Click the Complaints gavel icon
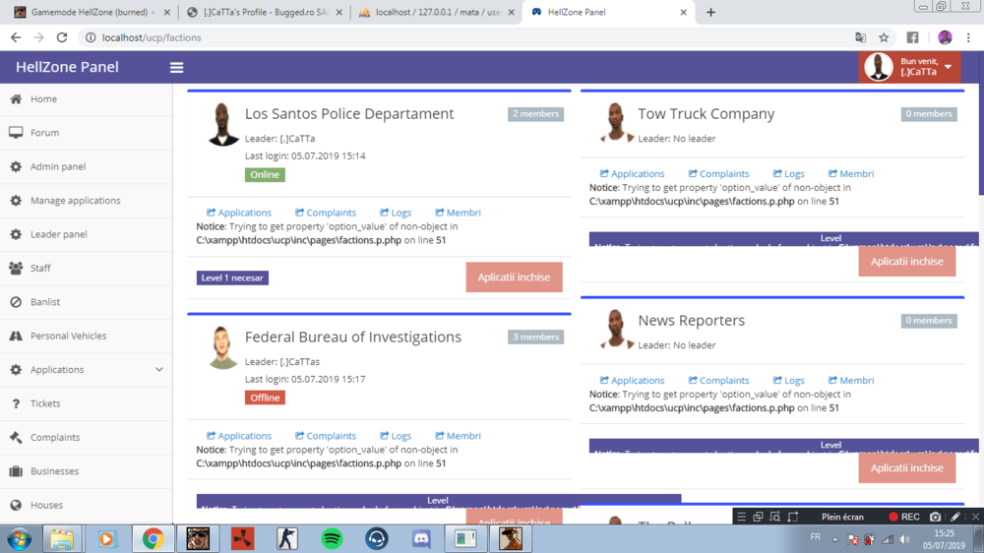The image size is (984, 553). tap(16, 438)
